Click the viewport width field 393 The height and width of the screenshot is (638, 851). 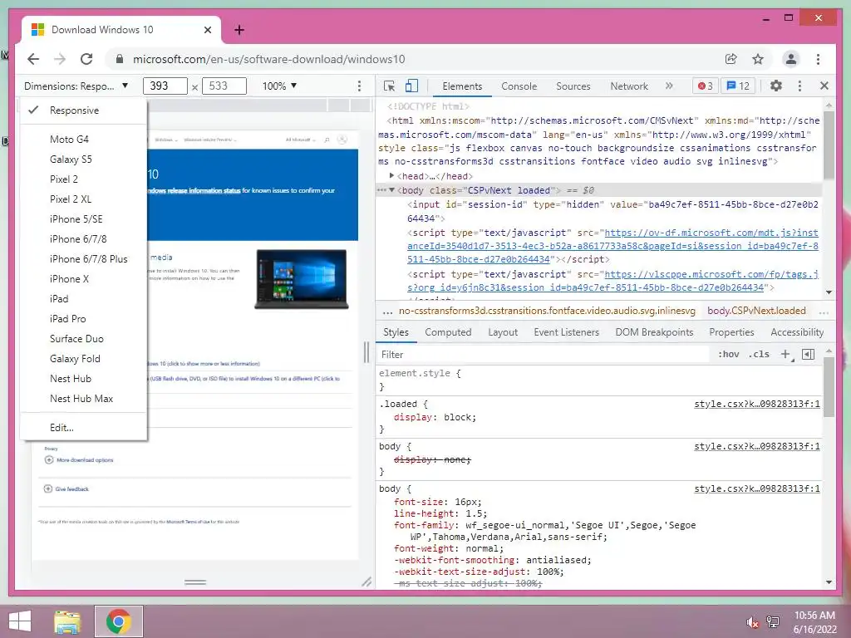[x=165, y=86]
